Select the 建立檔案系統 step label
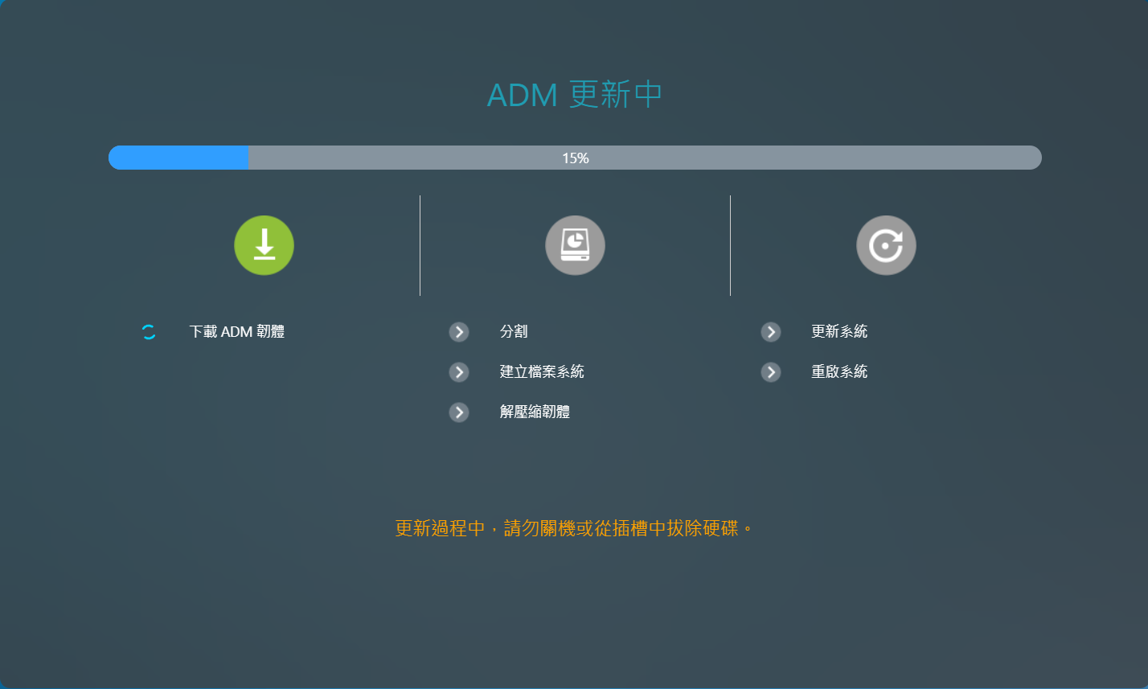The image size is (1148, 689). [x=542, y=372]
